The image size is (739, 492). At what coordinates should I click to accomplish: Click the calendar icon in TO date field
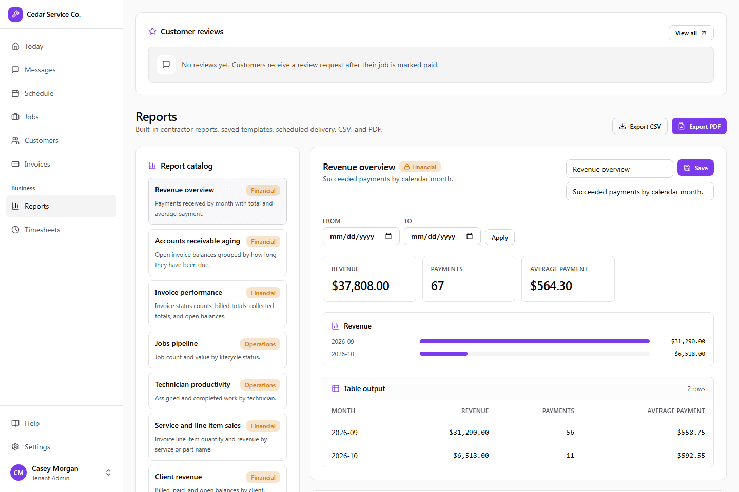(x=470, y=236)
